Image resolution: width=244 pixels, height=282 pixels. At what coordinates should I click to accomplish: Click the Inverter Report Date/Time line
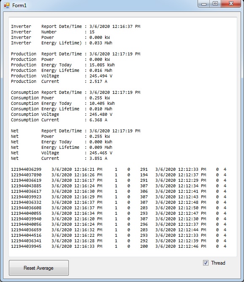pyautogui.click(x=76, y=27)
